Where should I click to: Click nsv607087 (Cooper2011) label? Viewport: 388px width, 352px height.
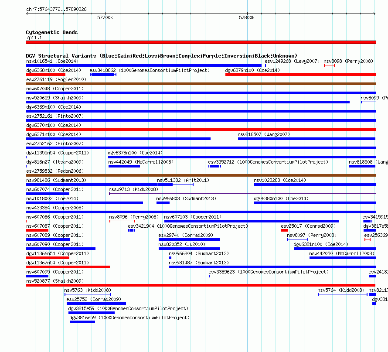click(x=55, y=226)
